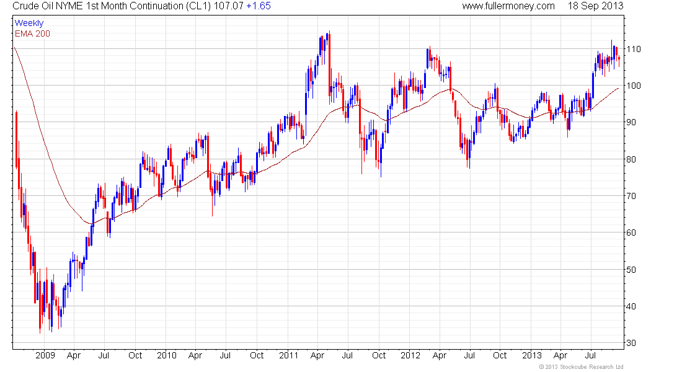
Task: Click the 50 price axis label
Action: tap(631, 270)
